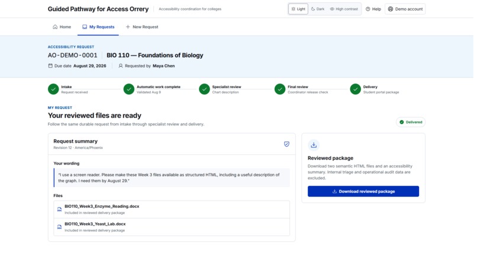This screenshot has width=477, height=268.
Task: Click the requester name Maya Chen
Action: coord(165,66)
